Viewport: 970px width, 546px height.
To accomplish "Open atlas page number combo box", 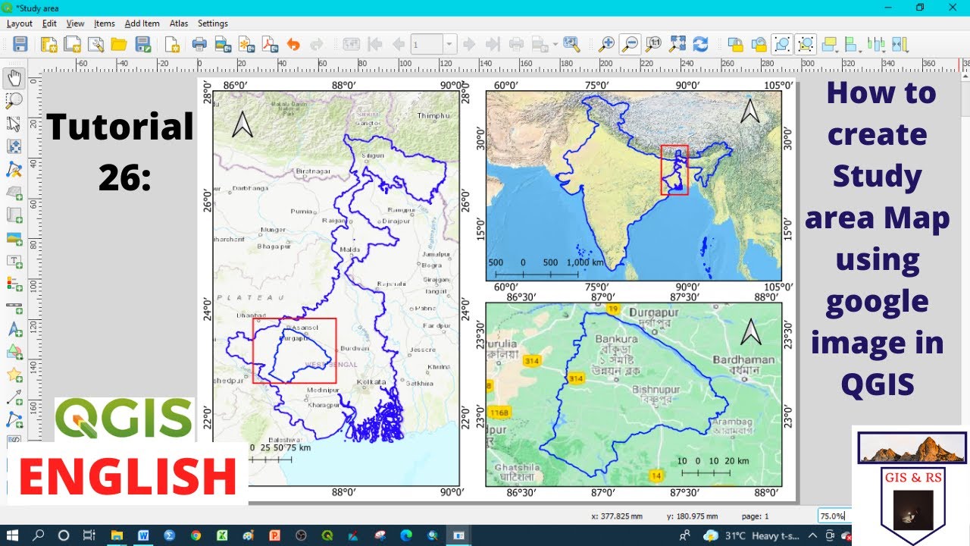I will tap(433, 44).
